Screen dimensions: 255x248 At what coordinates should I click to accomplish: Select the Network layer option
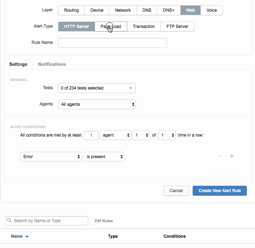[123, 10]
